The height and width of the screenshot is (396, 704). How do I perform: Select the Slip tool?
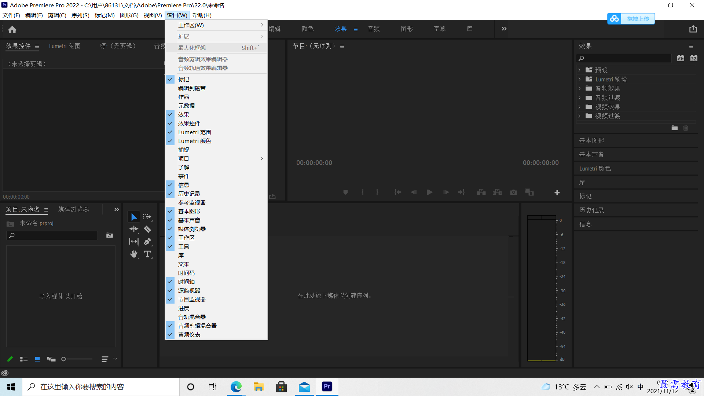(x=134, y=242)
